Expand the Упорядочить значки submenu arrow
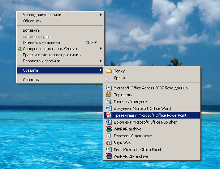 coord(100,14)
